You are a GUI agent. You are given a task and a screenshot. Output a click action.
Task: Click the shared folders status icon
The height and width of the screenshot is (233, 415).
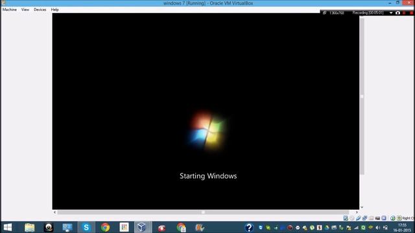[x=371, y=218]
